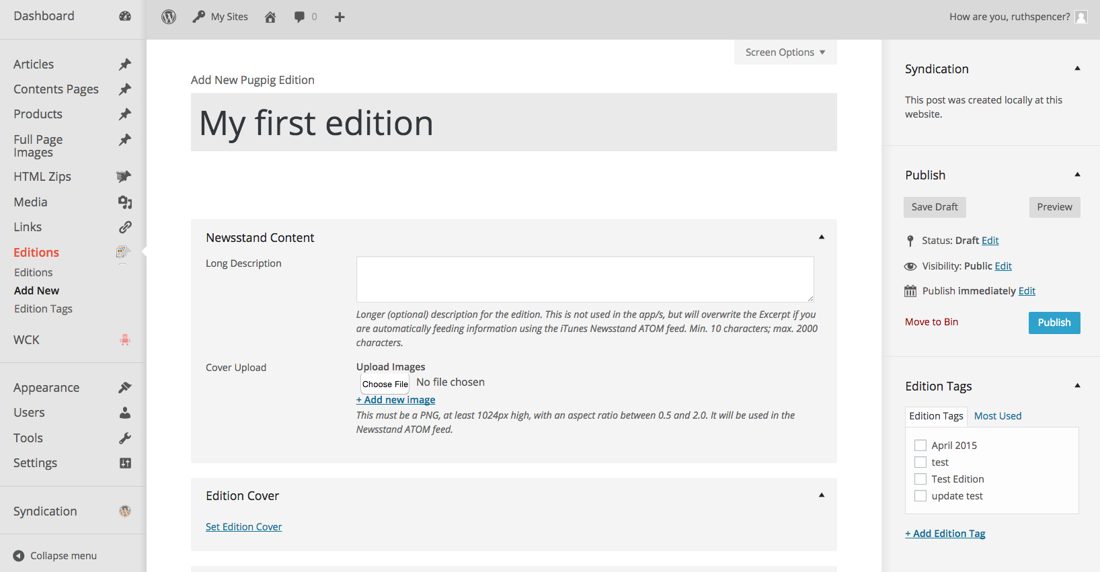Click the WordPress logo icon

169,17
